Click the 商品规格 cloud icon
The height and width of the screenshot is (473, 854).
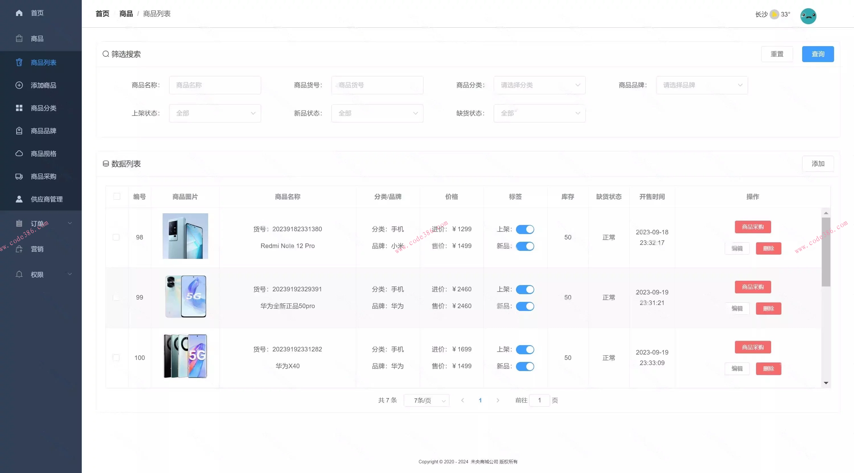pos(19,153)
